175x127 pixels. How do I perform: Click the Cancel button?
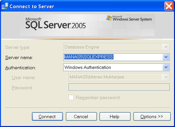click(x=81, y=116)
